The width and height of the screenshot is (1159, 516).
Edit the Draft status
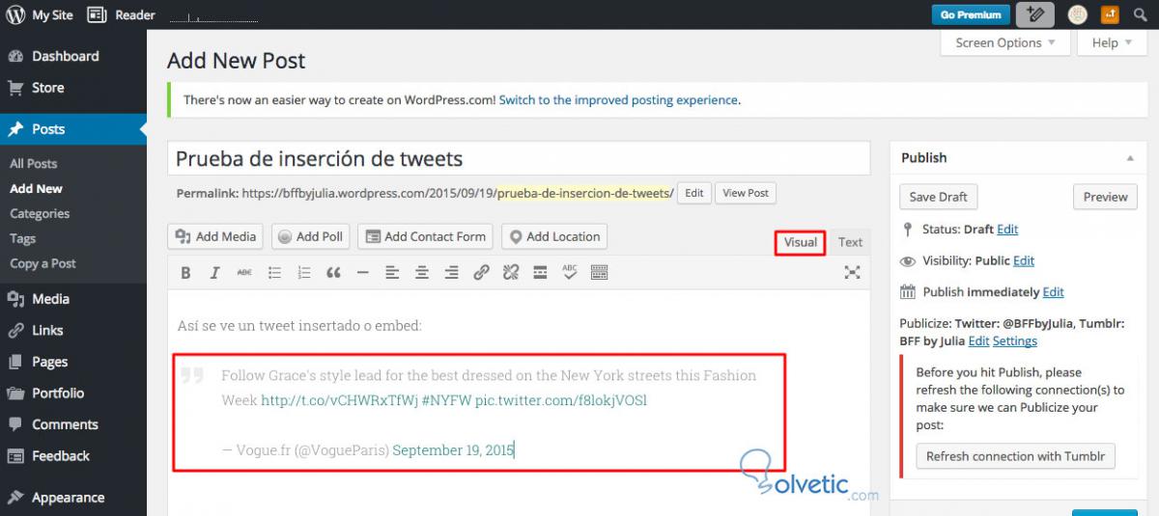click(1007, 230)
